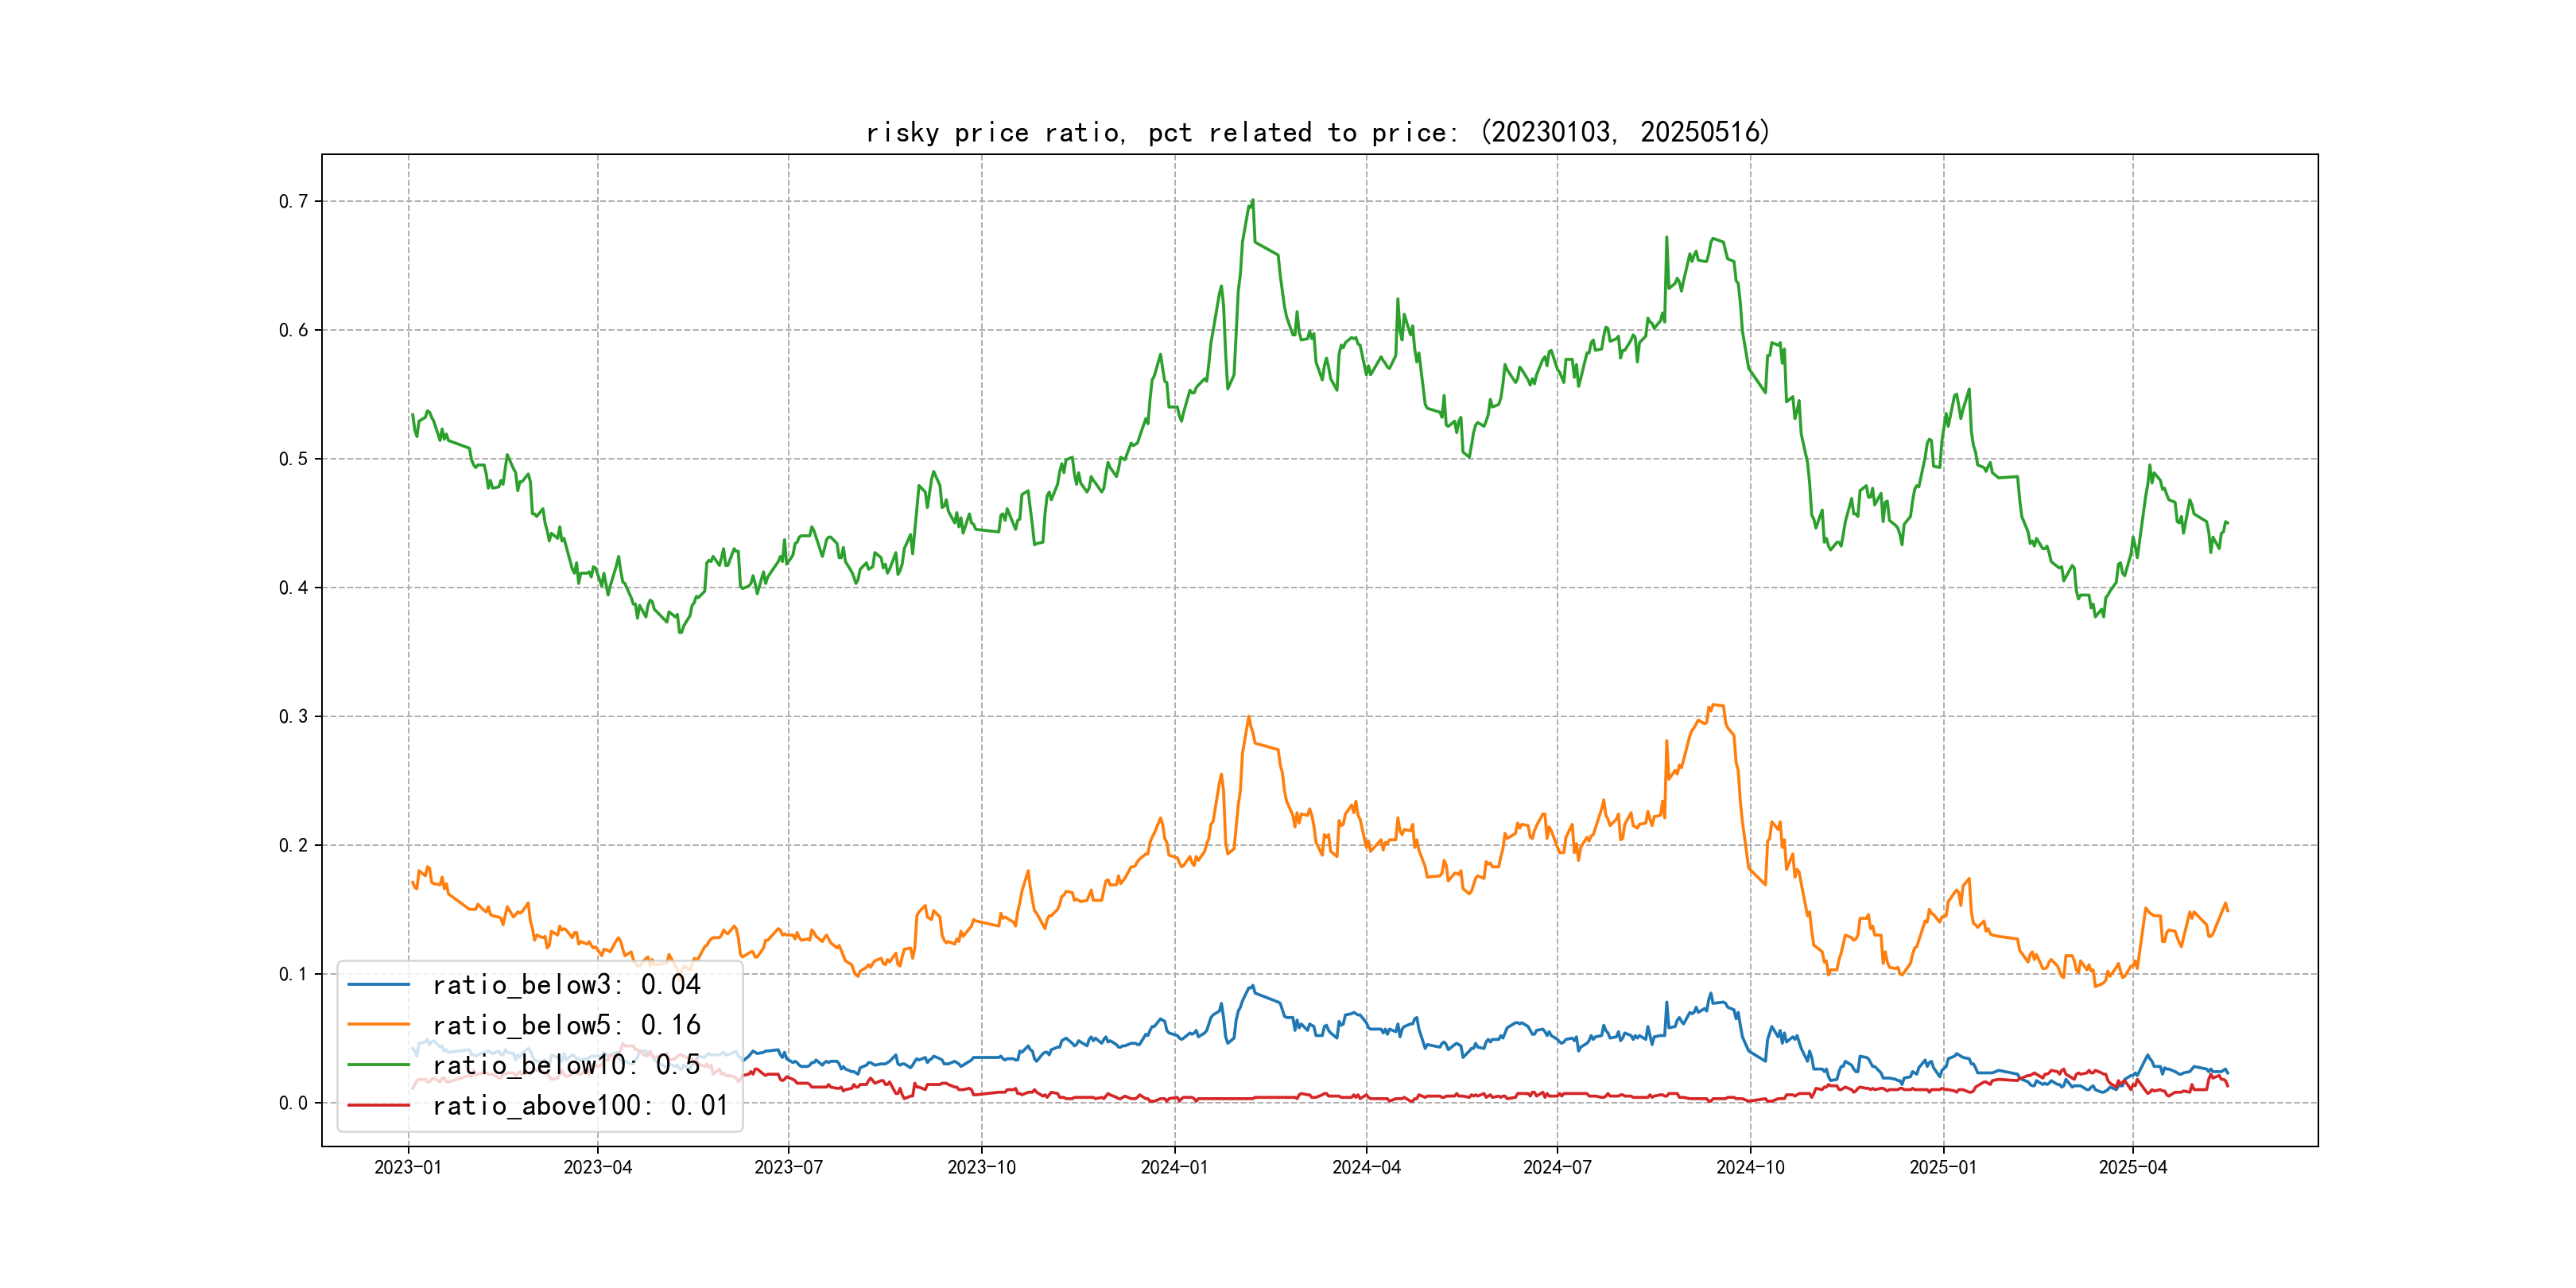Image resolution: width=2576 pixels, height=1288 pixels.
Task: Click the 2025-04 x-axis tick label
Action: [x=2132, y=1167]
